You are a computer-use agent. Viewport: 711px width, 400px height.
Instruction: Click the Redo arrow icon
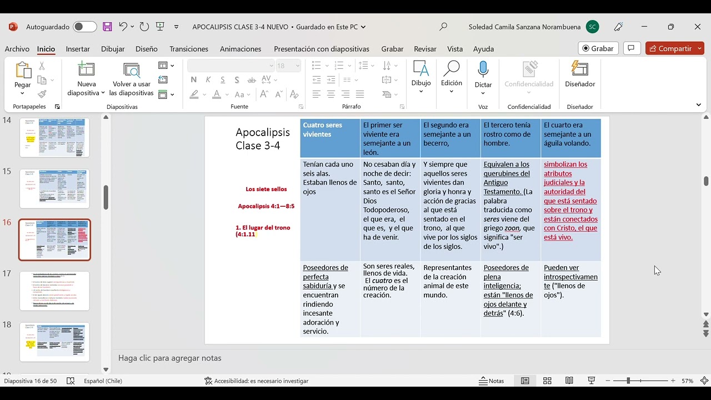tap(144, 27)
